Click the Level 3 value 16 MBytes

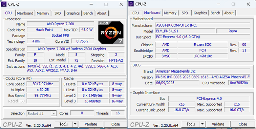[x=93, y=101]
